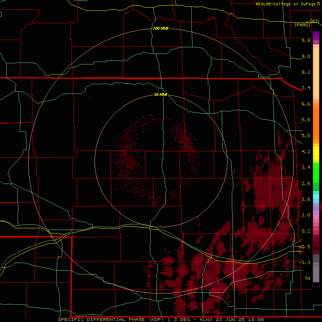This screenshot has height=322, width=322.
Task: Click the 1.8 value on color scale
Action: (x=306, y=199)
